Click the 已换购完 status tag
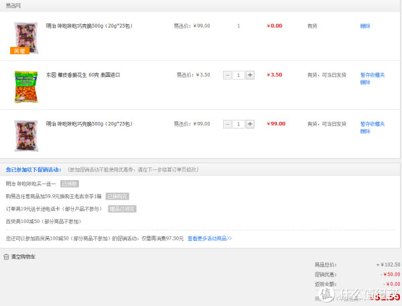The height and width of the screenshot is (306, 402). click(117, 196)
